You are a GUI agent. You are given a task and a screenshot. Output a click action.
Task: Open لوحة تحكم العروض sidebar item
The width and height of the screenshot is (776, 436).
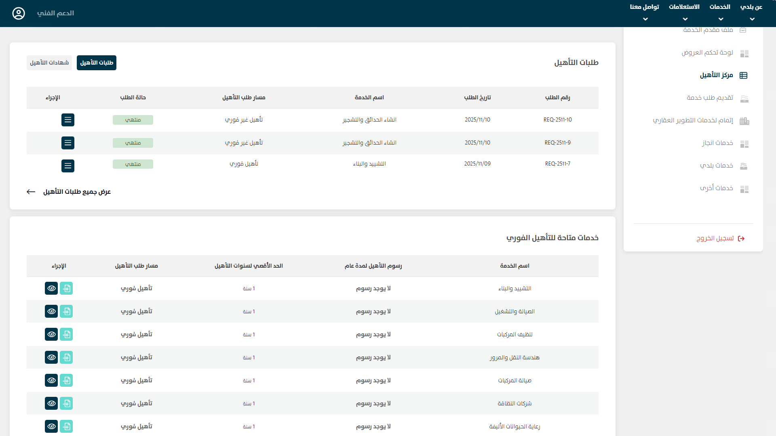pos(707,53)
